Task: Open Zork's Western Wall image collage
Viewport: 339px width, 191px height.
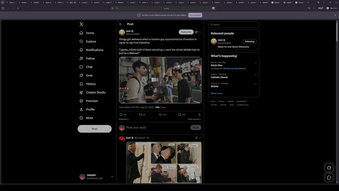Action: (x=164, y=162)
